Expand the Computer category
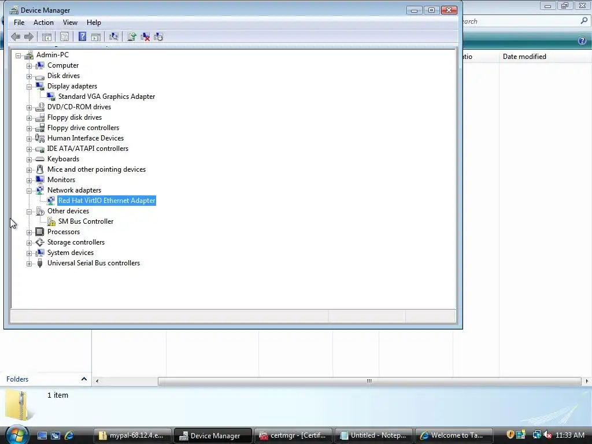This screenshot has height=444, width=592. pyautogui.click(x=29, y=66)
